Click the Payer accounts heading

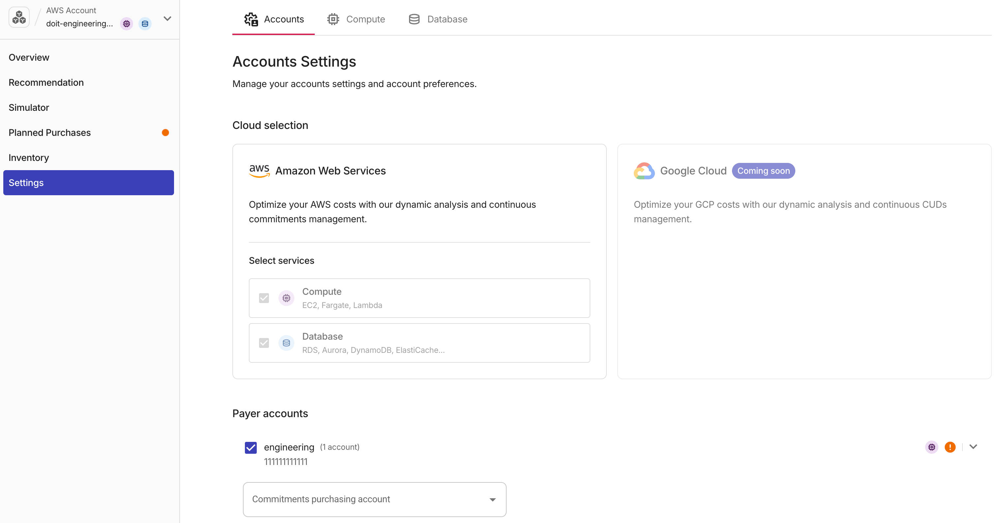(x=270, y=413)
